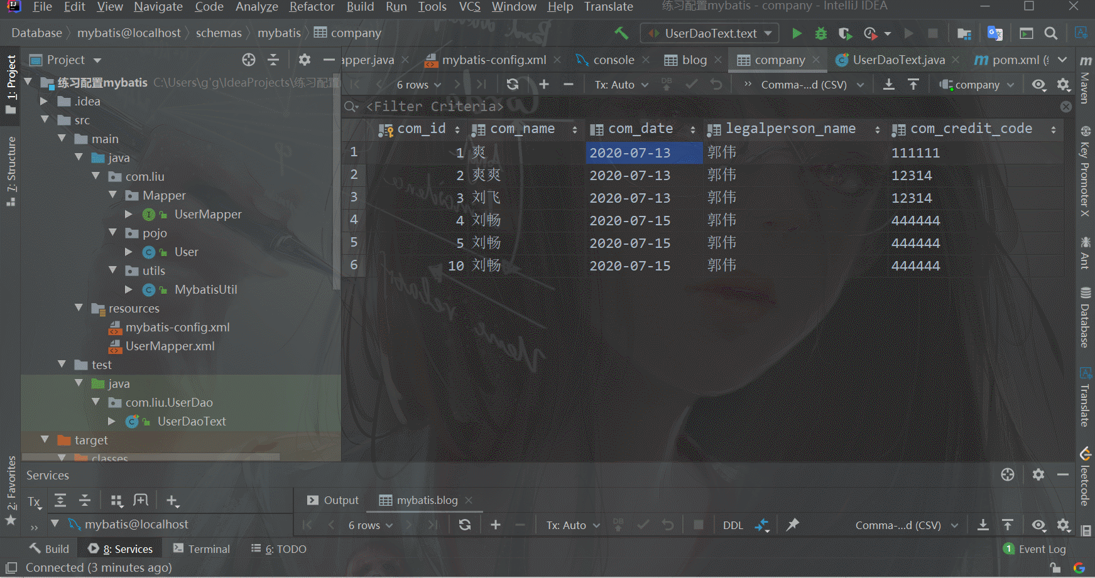The width and height of the screenshot is (1095, 578).
Task: Reload company table data
Action: (513, 85)
